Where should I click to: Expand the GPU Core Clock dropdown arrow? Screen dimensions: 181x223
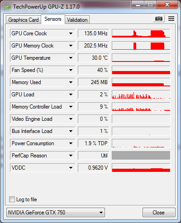[71, 33]
